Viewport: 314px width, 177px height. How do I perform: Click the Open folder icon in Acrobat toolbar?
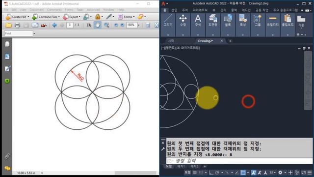tap(8, 25)
